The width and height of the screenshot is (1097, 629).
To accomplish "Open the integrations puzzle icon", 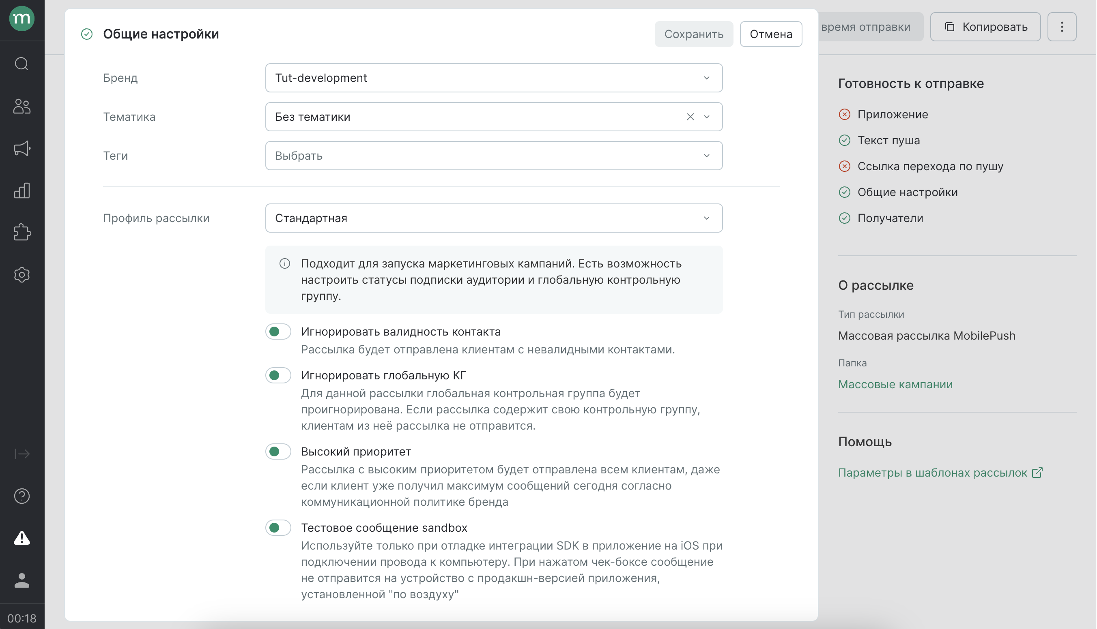I will pyautogui.click(x=22, y=232).
